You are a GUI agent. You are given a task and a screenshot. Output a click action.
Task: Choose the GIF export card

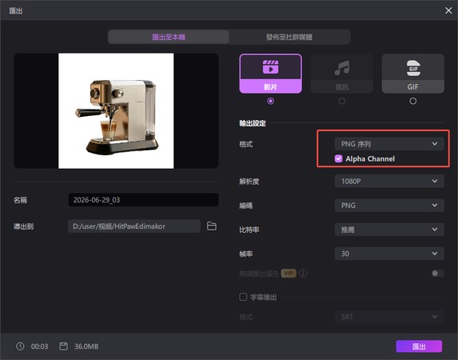pos(412,74)
